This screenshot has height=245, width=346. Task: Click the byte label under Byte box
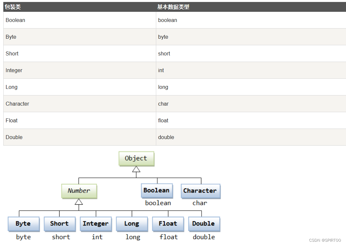click(23, 237)
